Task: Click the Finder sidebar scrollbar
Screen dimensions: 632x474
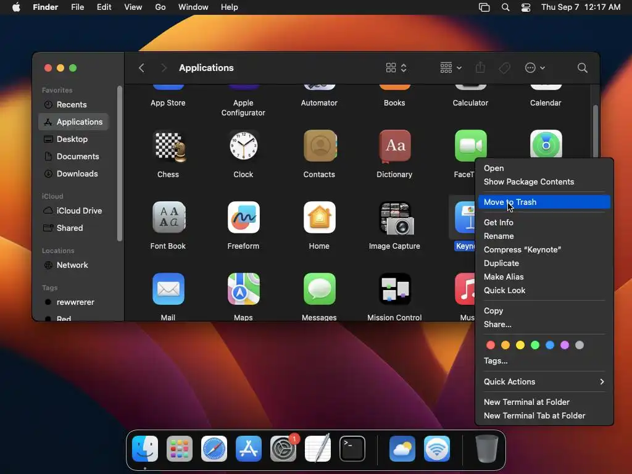Action: 119,163
